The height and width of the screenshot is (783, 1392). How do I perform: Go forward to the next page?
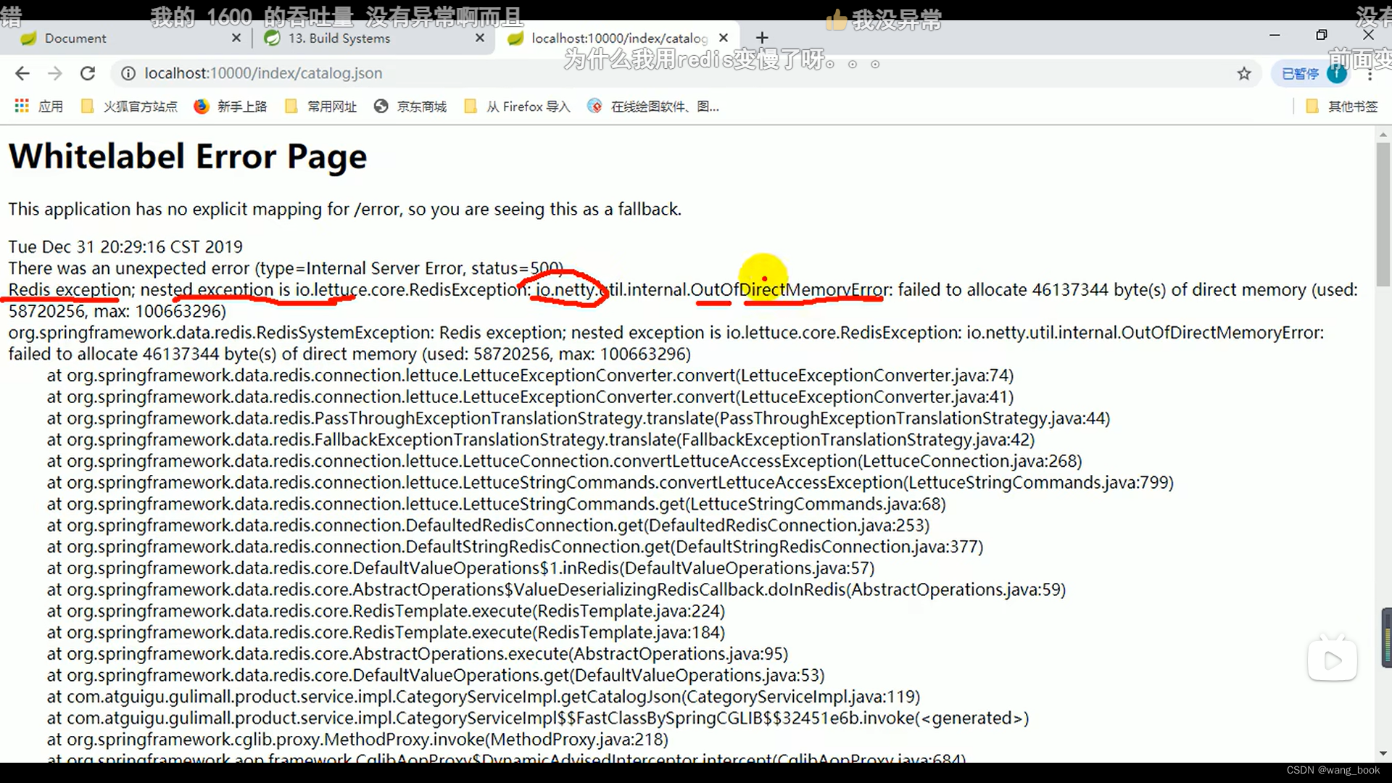coord(55,73)
